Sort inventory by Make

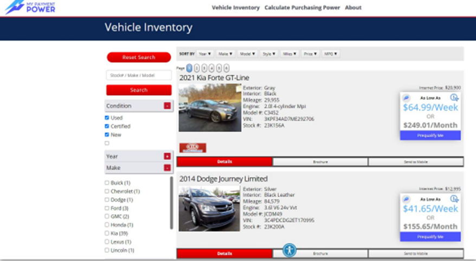[x=226, y=54]
